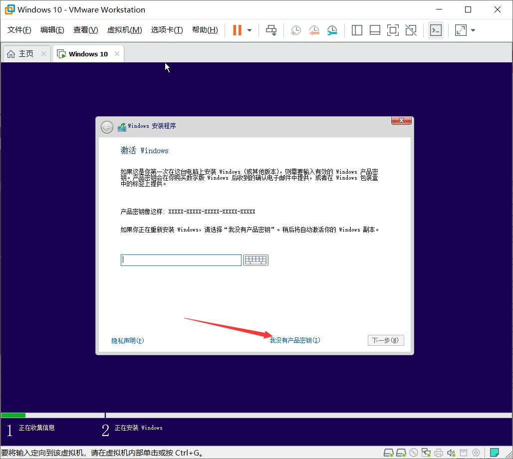Viewport: 513px width, 459px height.
Task: Click the camera device status icon
Action: [x=476, y=453]
